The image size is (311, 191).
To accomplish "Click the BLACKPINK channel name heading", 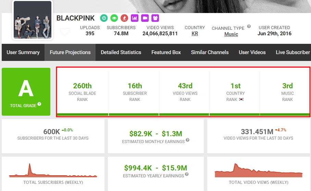I will coord(76,18).
